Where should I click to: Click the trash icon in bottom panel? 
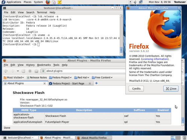[184, 138]
